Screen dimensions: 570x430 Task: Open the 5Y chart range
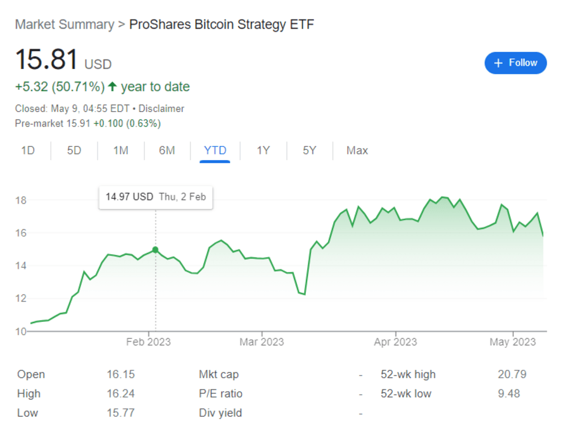tap(309, 150)
